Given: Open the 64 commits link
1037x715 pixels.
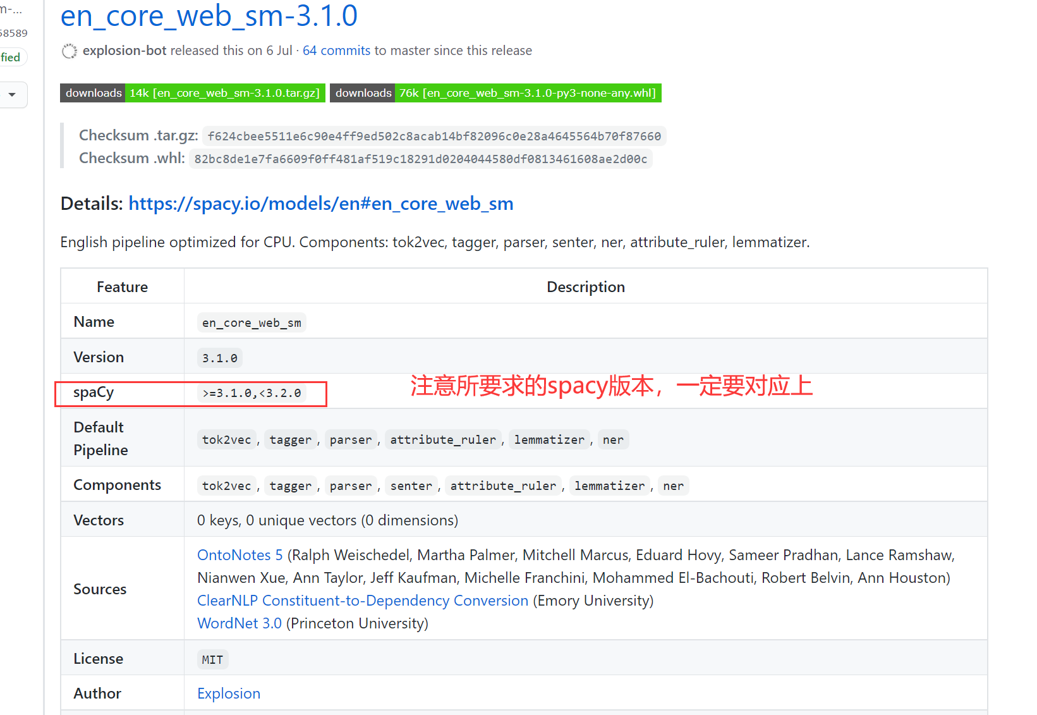Looking at the screenshot, I should (336, 51).
